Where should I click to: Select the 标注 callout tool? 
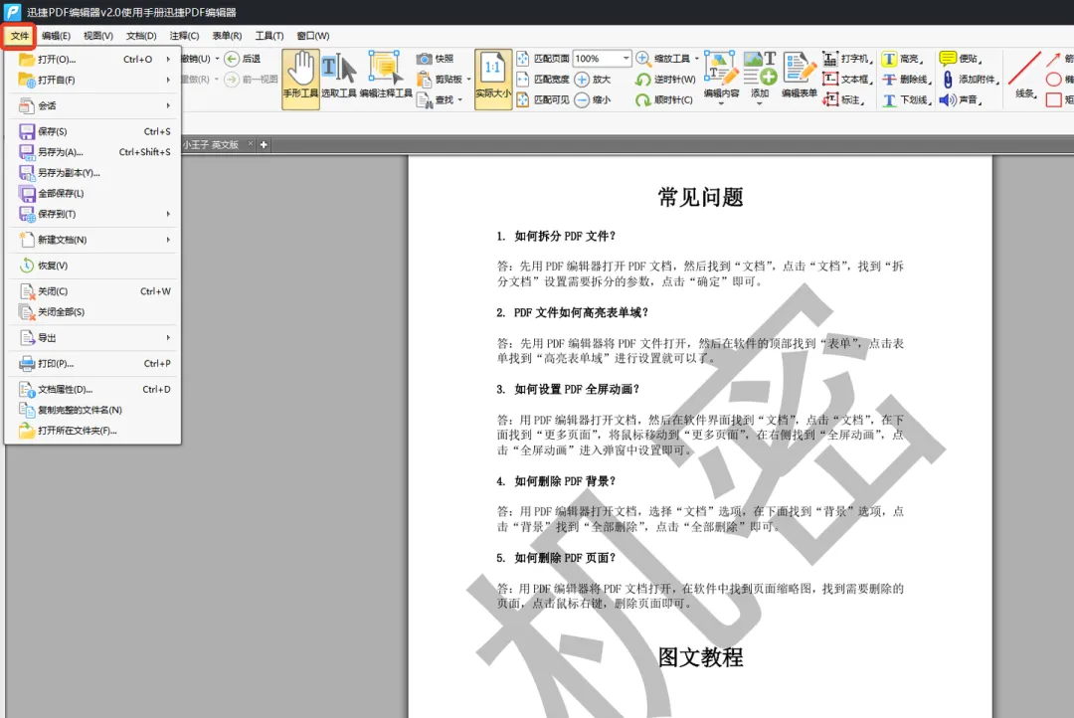click(842, 100)
